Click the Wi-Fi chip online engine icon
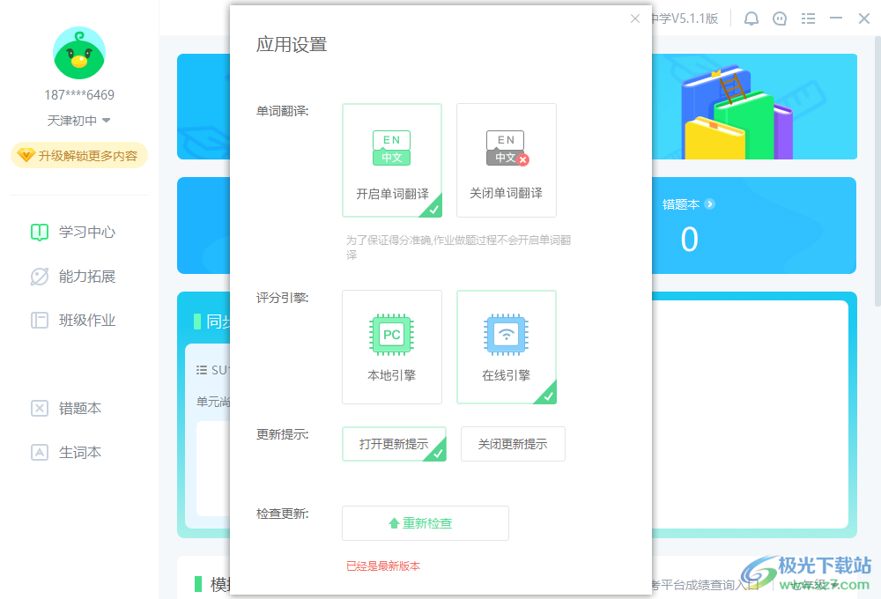Image resolution: width=881 pixels, height=599 pixels. click(507, 335)
